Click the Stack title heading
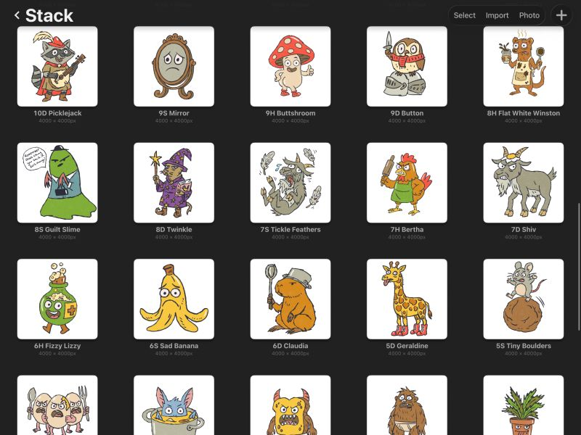Image resolution: width=581 pixels, height=435 pixels. (x=49, y=15)
